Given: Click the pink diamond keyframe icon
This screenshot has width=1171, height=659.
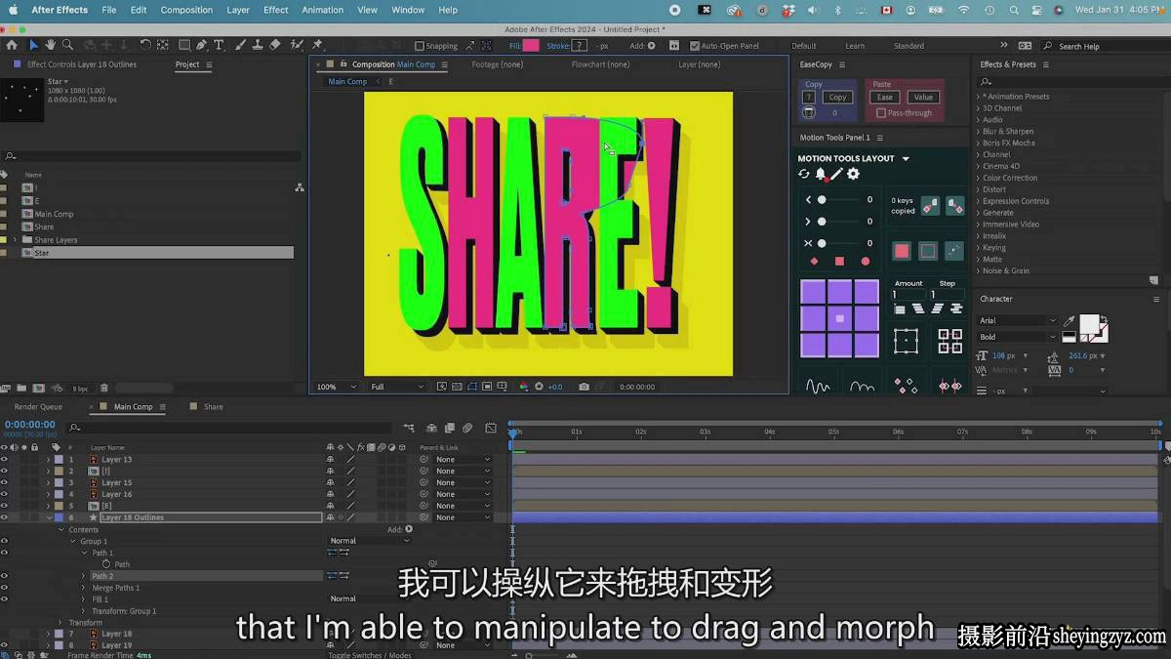Looking at the screenshot, I should click(x=814, y=262).
